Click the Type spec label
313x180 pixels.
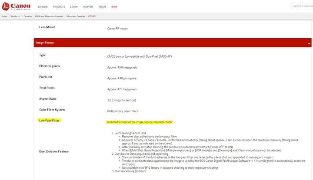click(x=42, y=55)
